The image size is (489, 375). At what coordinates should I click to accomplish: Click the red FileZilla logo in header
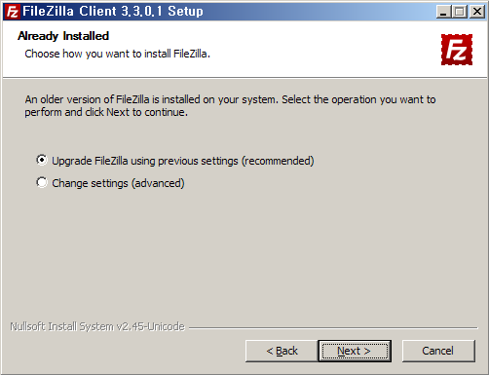457,50
